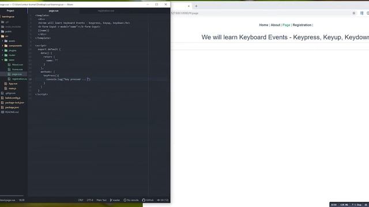Open babel.config.js file

click(13, 98)
